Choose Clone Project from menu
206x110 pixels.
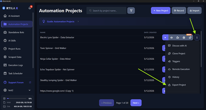[x=182, y=53]
